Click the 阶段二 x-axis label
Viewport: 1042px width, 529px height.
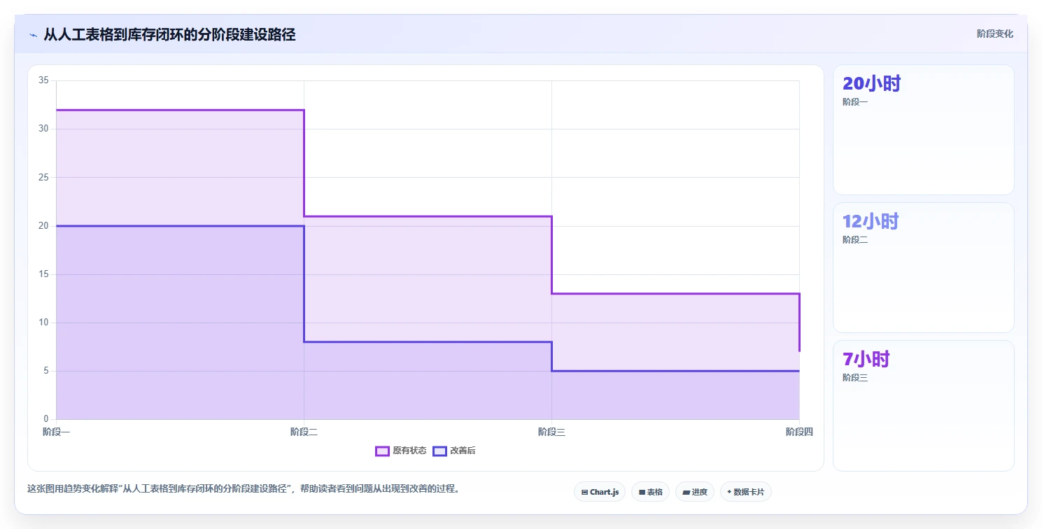[x=304, y=432]
